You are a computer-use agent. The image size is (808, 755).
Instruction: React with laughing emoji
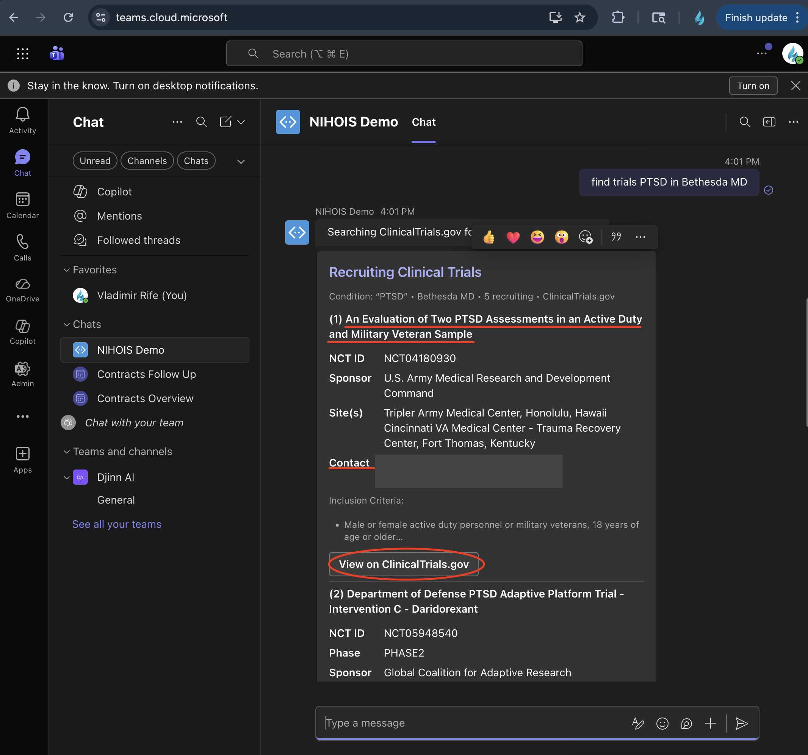537,237
